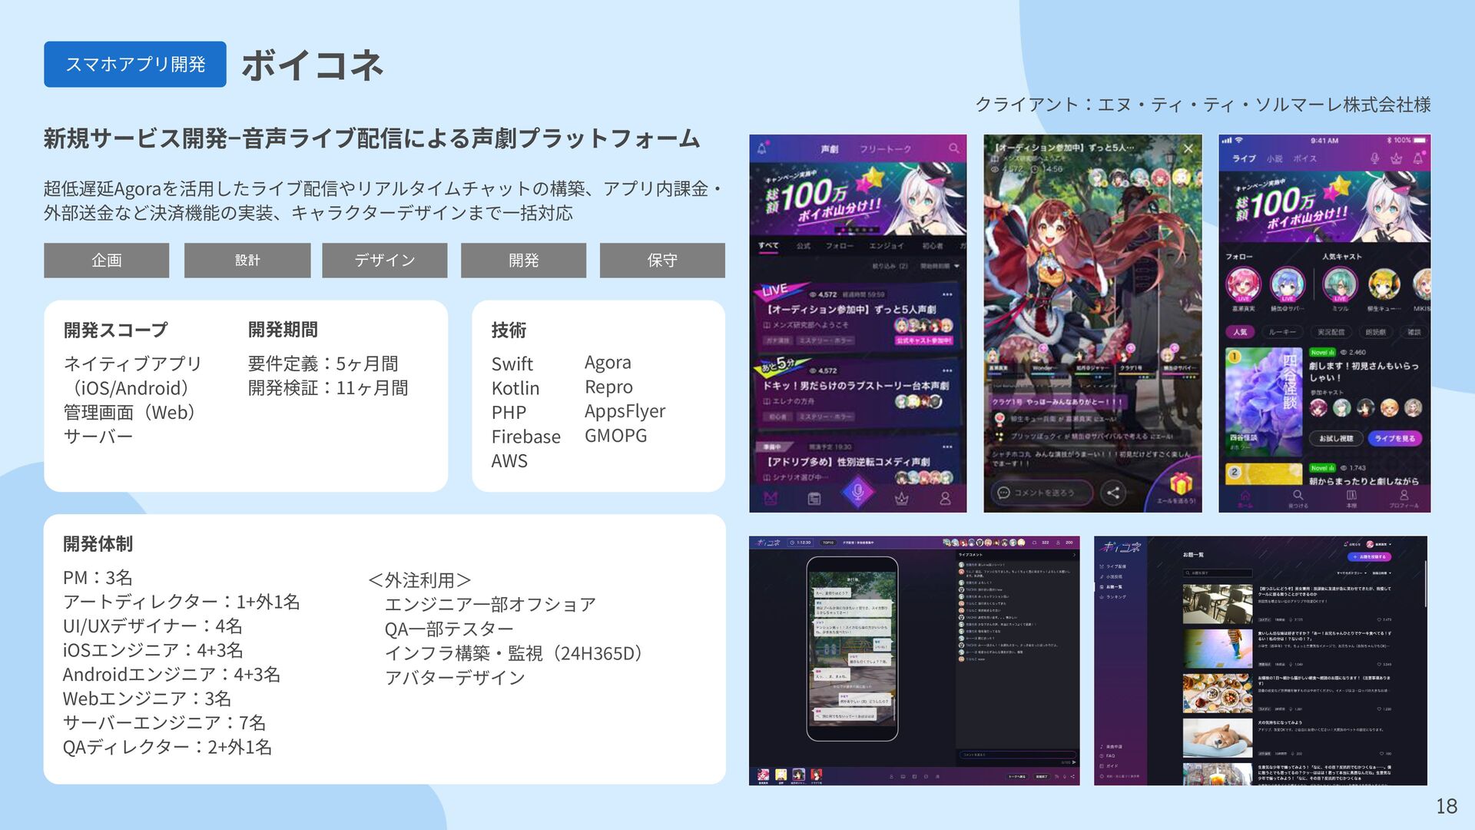Click the ＋ お題を投稿する button
Screen dimensions: 1475x830
1369,556
